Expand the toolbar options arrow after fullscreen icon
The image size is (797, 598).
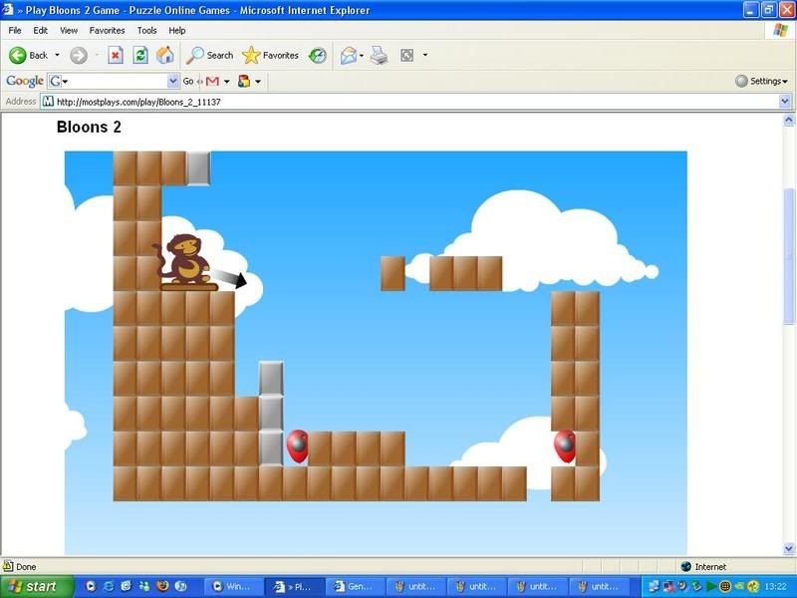425,55
